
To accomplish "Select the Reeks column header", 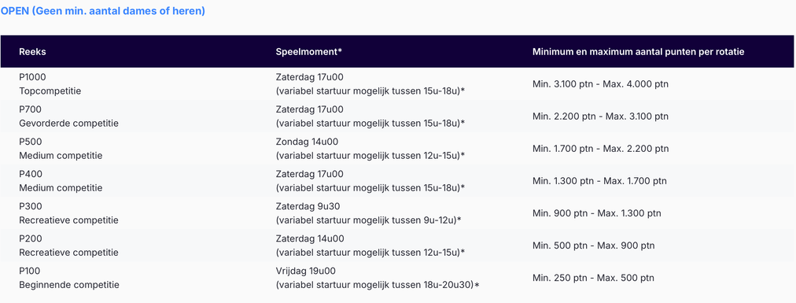I will pos(32,52).
